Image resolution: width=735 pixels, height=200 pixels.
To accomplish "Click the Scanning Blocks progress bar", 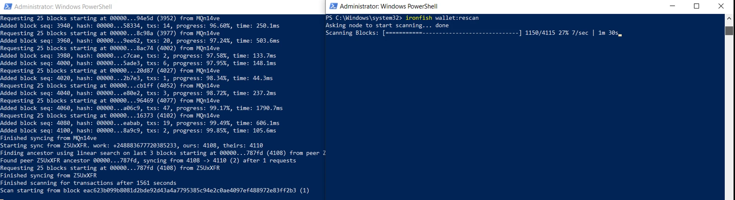I will tap(452, 33).
